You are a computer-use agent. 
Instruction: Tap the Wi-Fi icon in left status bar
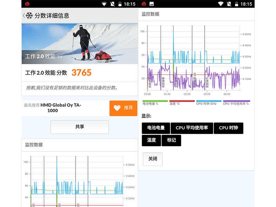coord(104,4)
